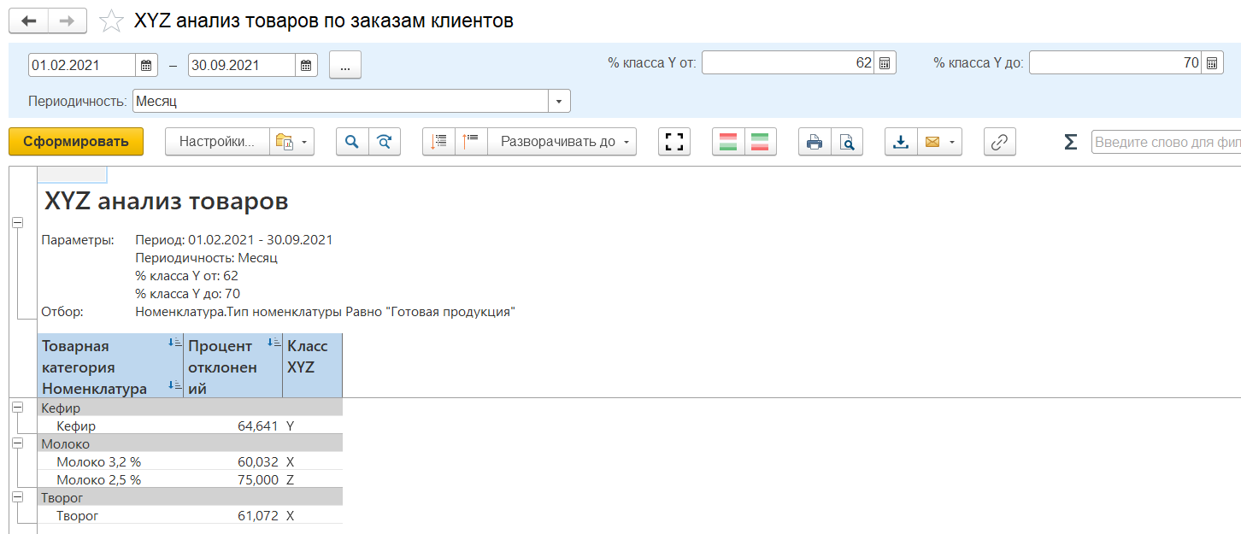This screenshot has height=534, width=1241.
Task: Click the filter search input field
Action: click(x=1165, y=142)
